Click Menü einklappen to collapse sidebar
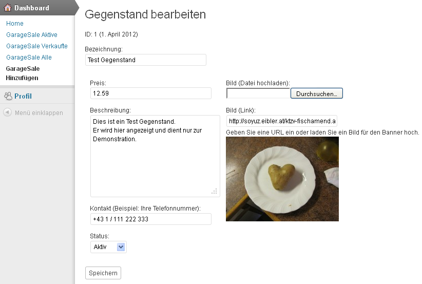The width and height of the screenshot is (422, 284). 39,112
